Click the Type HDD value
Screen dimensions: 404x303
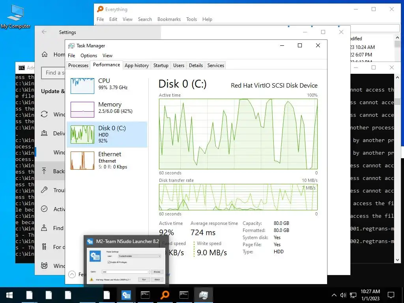279,252
